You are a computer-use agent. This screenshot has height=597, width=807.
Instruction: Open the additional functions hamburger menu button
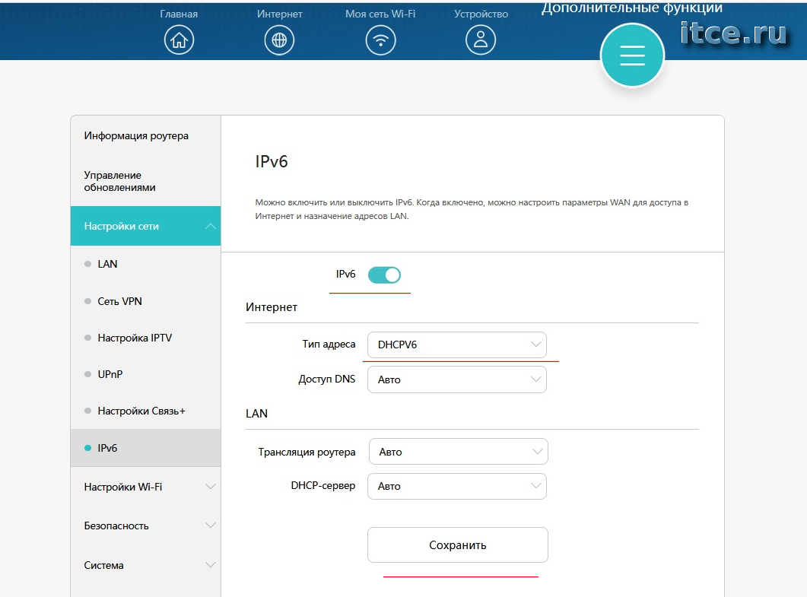tap(632, 55)
